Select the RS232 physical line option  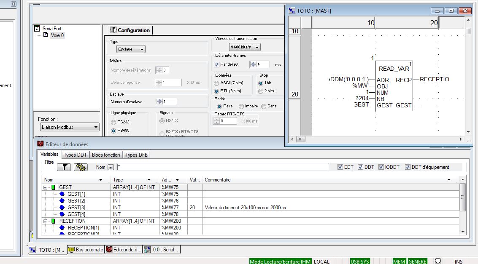[x=113, y=123]
